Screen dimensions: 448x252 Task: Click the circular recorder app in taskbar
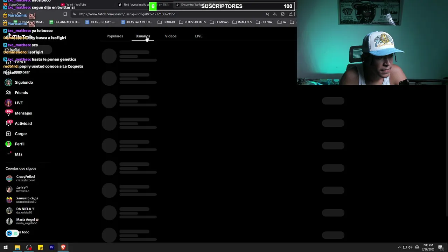point(29,247)
